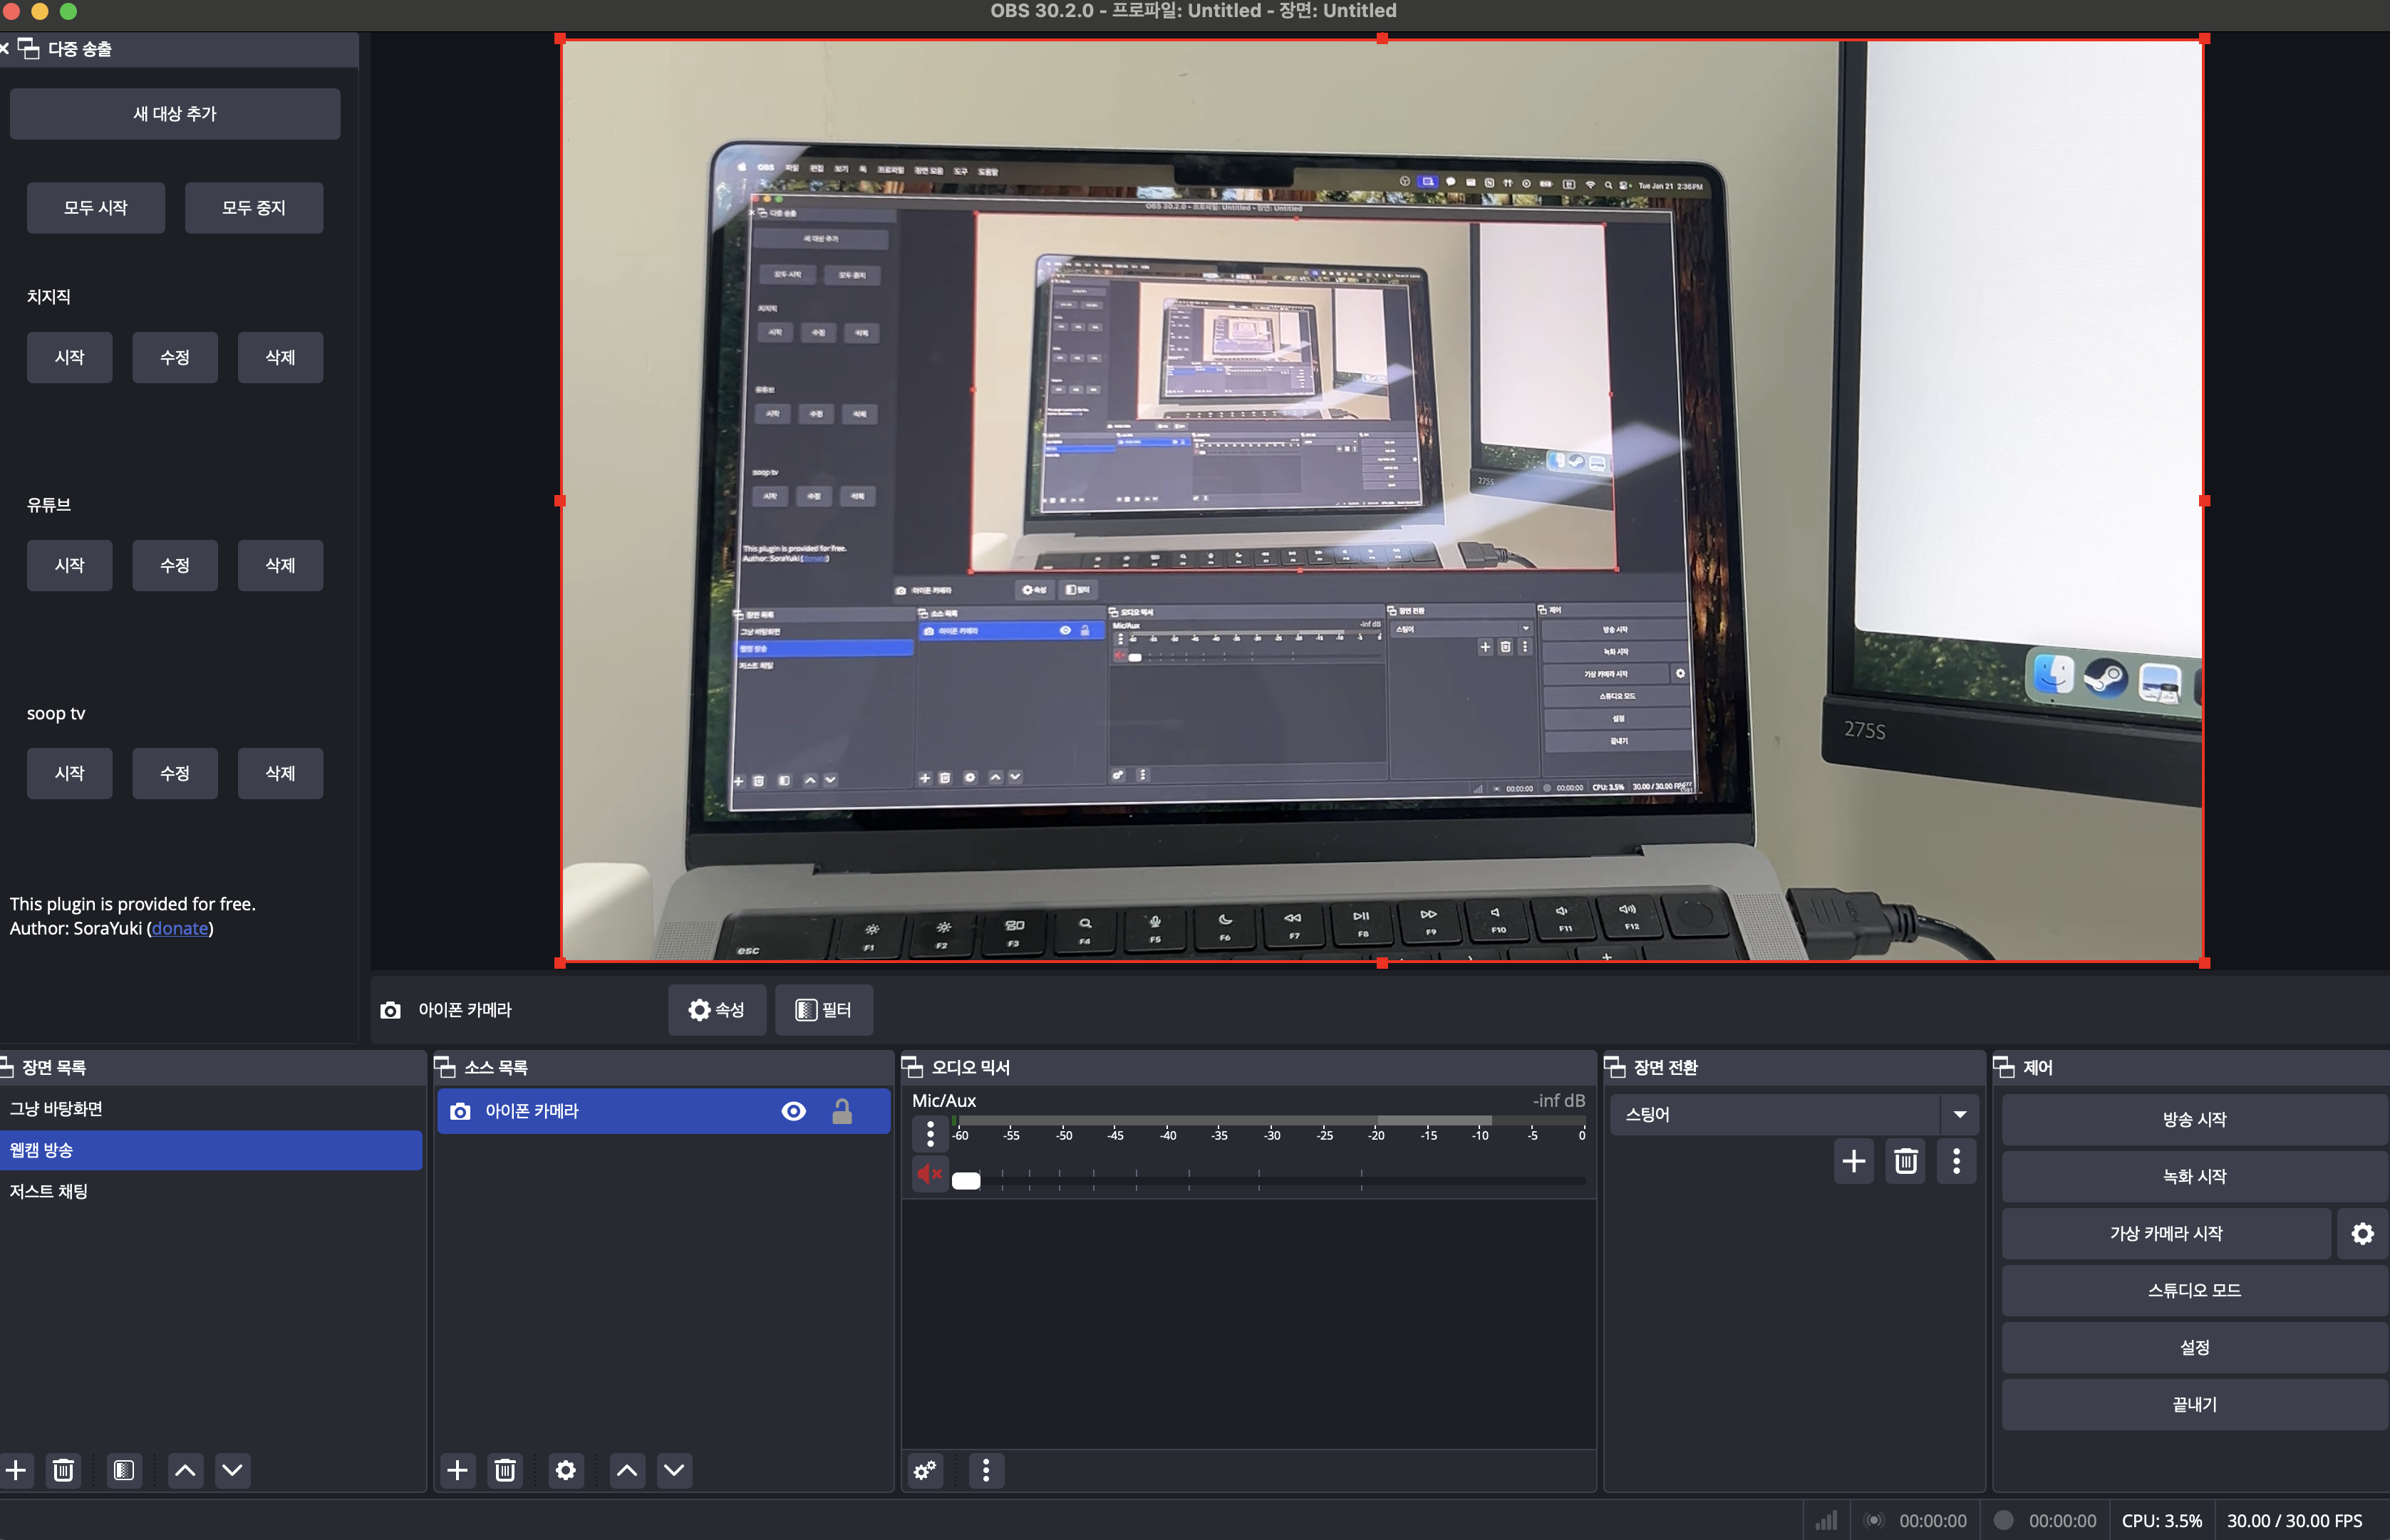The width and height of the screenshot is (2390, 1540).
Task: Toggle visibility of 아이폰 카메라 source
Action: (793, 1111)
